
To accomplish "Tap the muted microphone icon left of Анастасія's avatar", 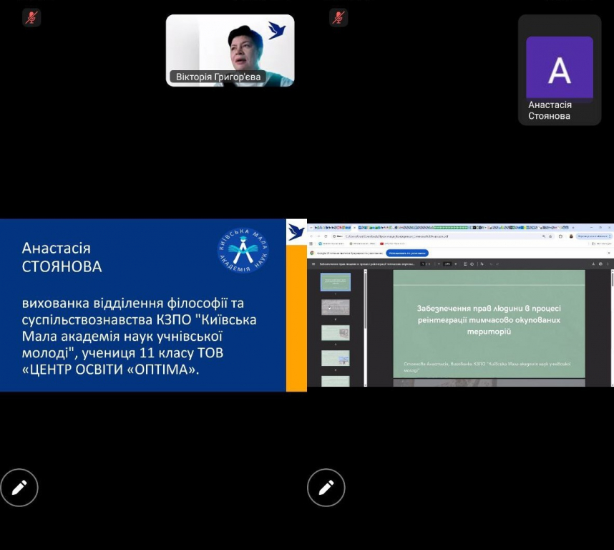I will coord(338,17).
